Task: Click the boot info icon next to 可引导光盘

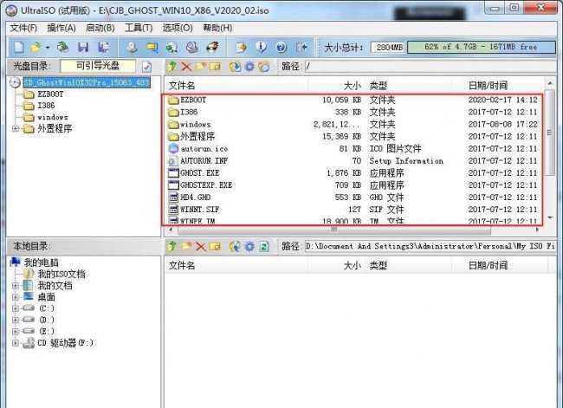Action: pyautogui.click(x=146, y=67)
